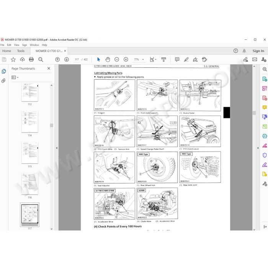Image resolution: width=268 pixels, height=268 pixels.
Task: Select the Hand pan tool
Action: (x=108, y=59)
